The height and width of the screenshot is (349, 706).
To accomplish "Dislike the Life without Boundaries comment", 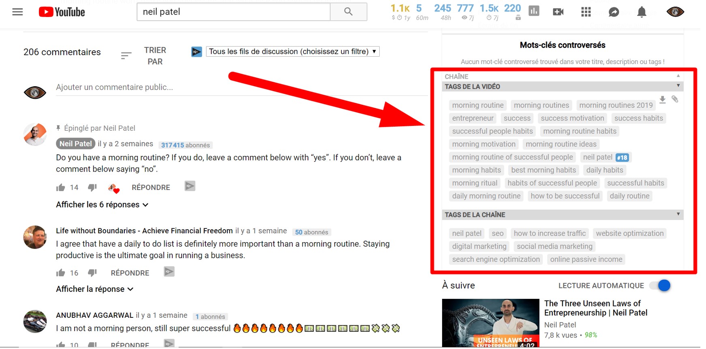I will pyautogui.click(x=92, y=272).
